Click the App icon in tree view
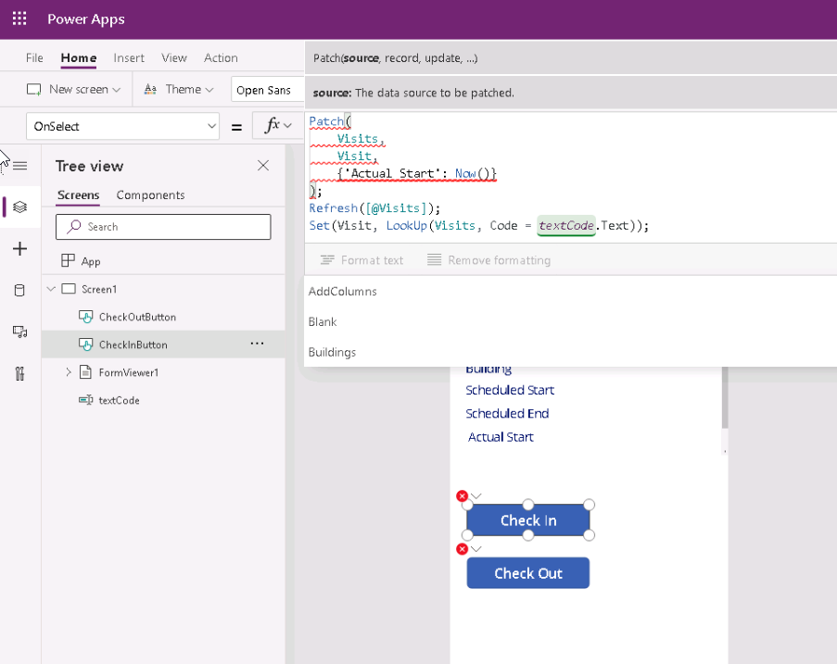This screenshot has width=837, height=664. pyautogui.click(x=68, y=261)
